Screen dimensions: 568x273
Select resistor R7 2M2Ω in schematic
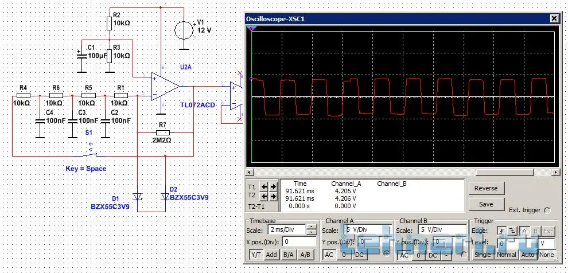click(x=162, y=133)
